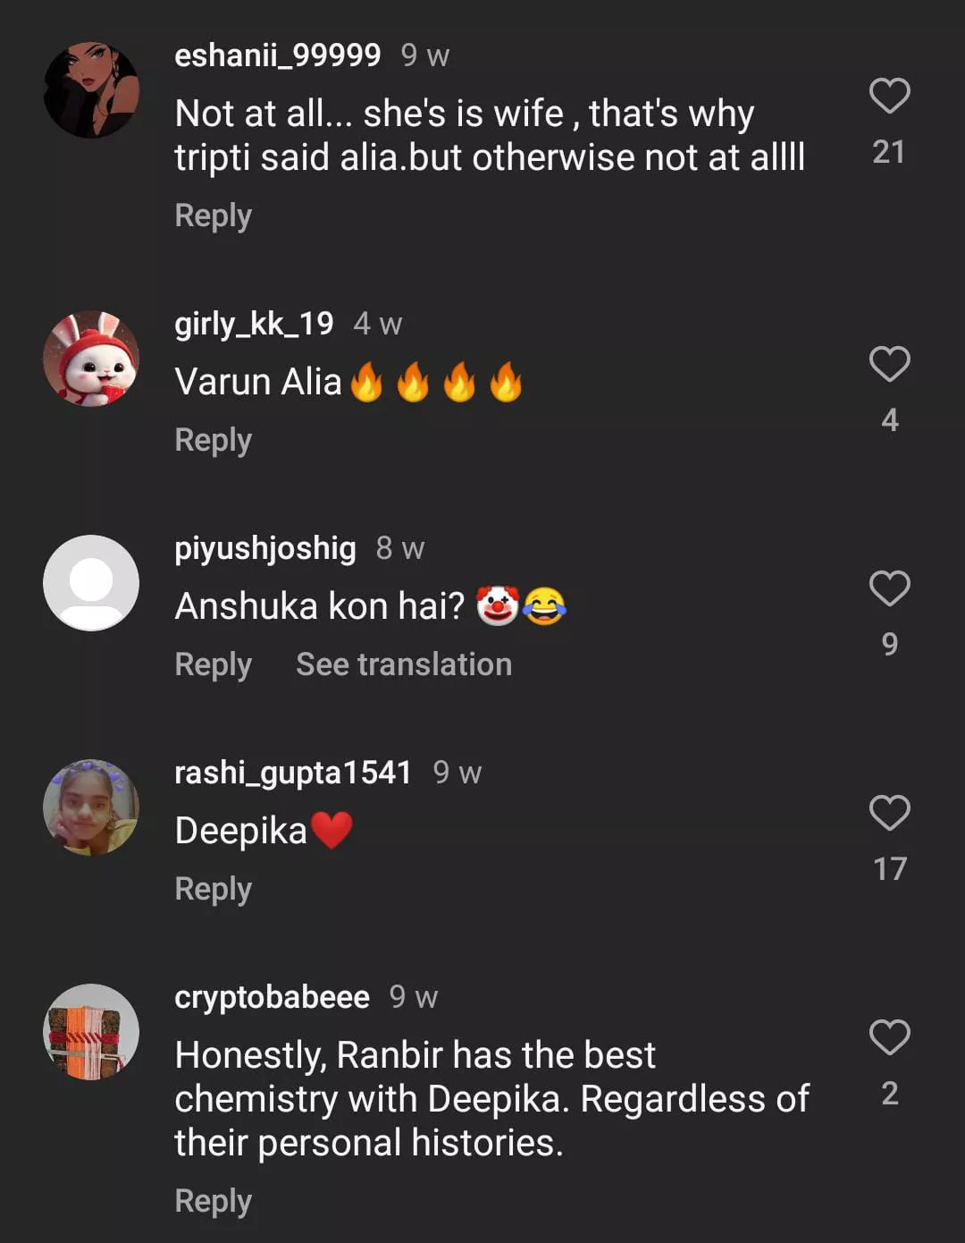965x1243 pixels.
Task: Tap piyushjoshig's default gray avatar
Action: click(91, 583)
